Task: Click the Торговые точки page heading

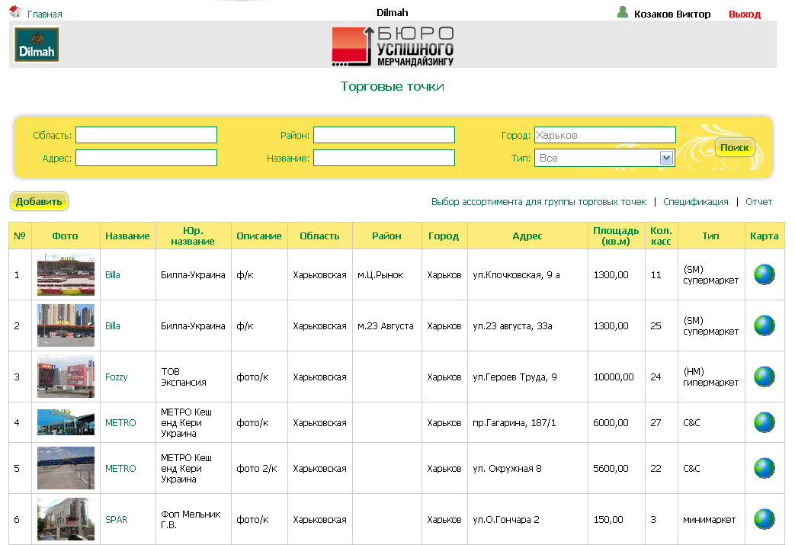Action: (x=393, y=87)
